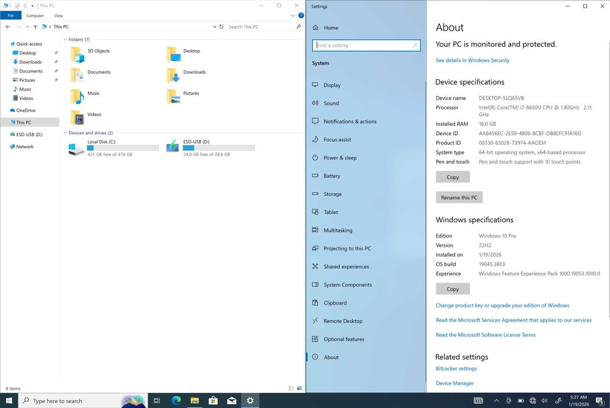Open BitLocker settings link

click(456, 368)
